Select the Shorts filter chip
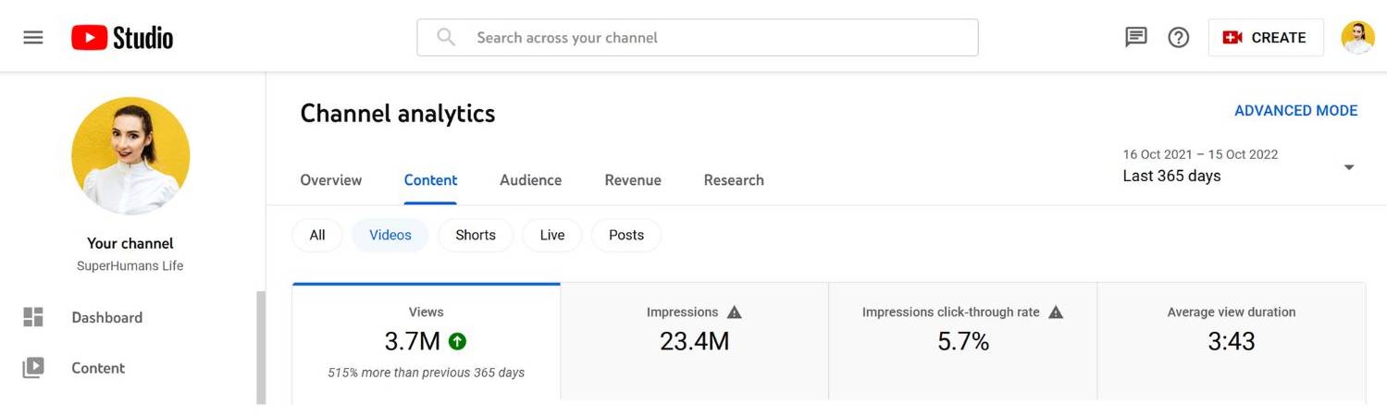This screenshot has width=1387, height=416. click(476, 235)
